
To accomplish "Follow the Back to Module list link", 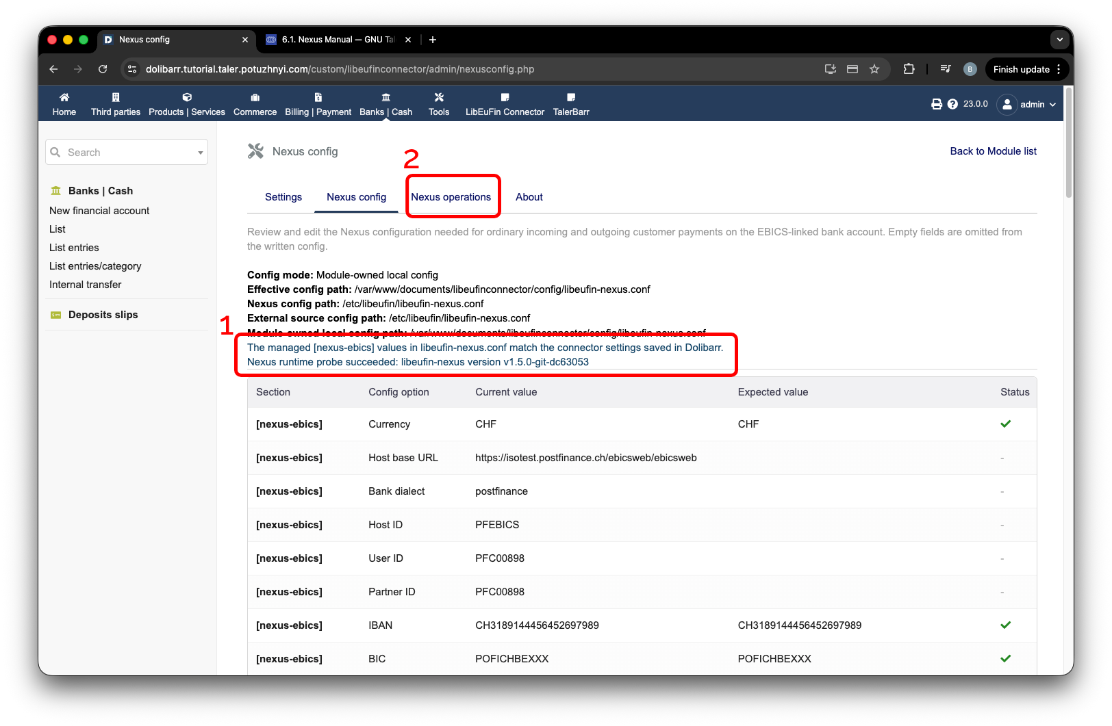I will [x=994, y=151].
